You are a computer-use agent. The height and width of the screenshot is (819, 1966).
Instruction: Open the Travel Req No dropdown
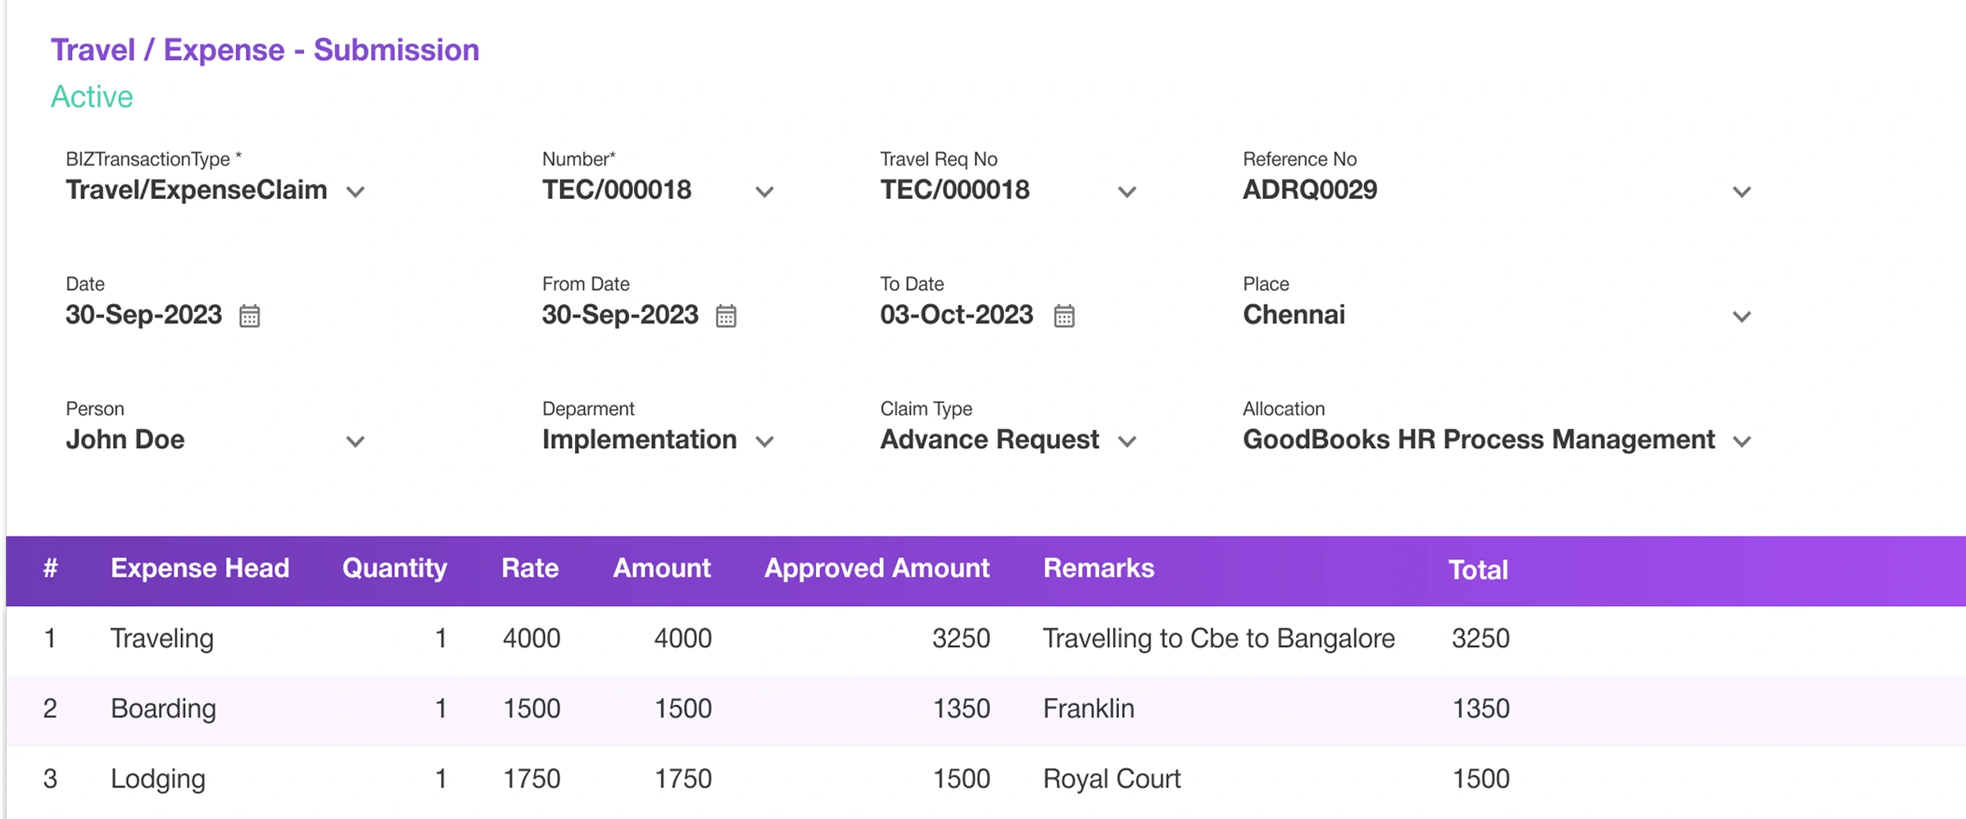pyautogui.click(x=1127, y=192)
